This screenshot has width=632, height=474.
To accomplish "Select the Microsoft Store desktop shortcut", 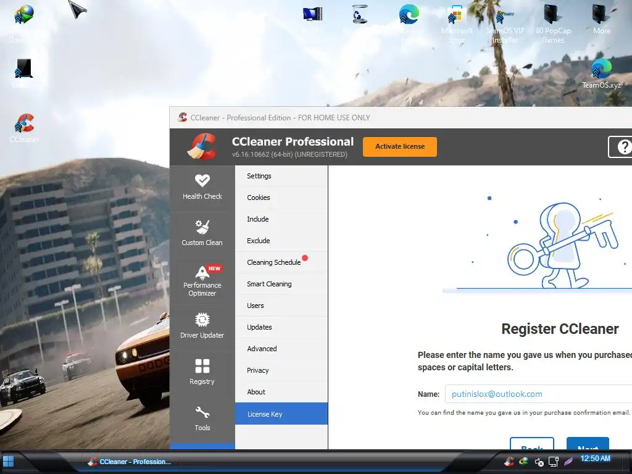I will 457,24.
